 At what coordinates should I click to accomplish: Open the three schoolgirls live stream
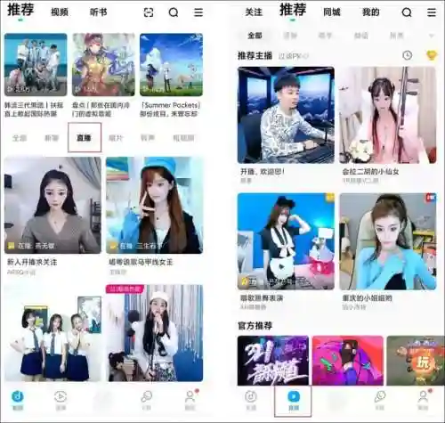[53, 333]
